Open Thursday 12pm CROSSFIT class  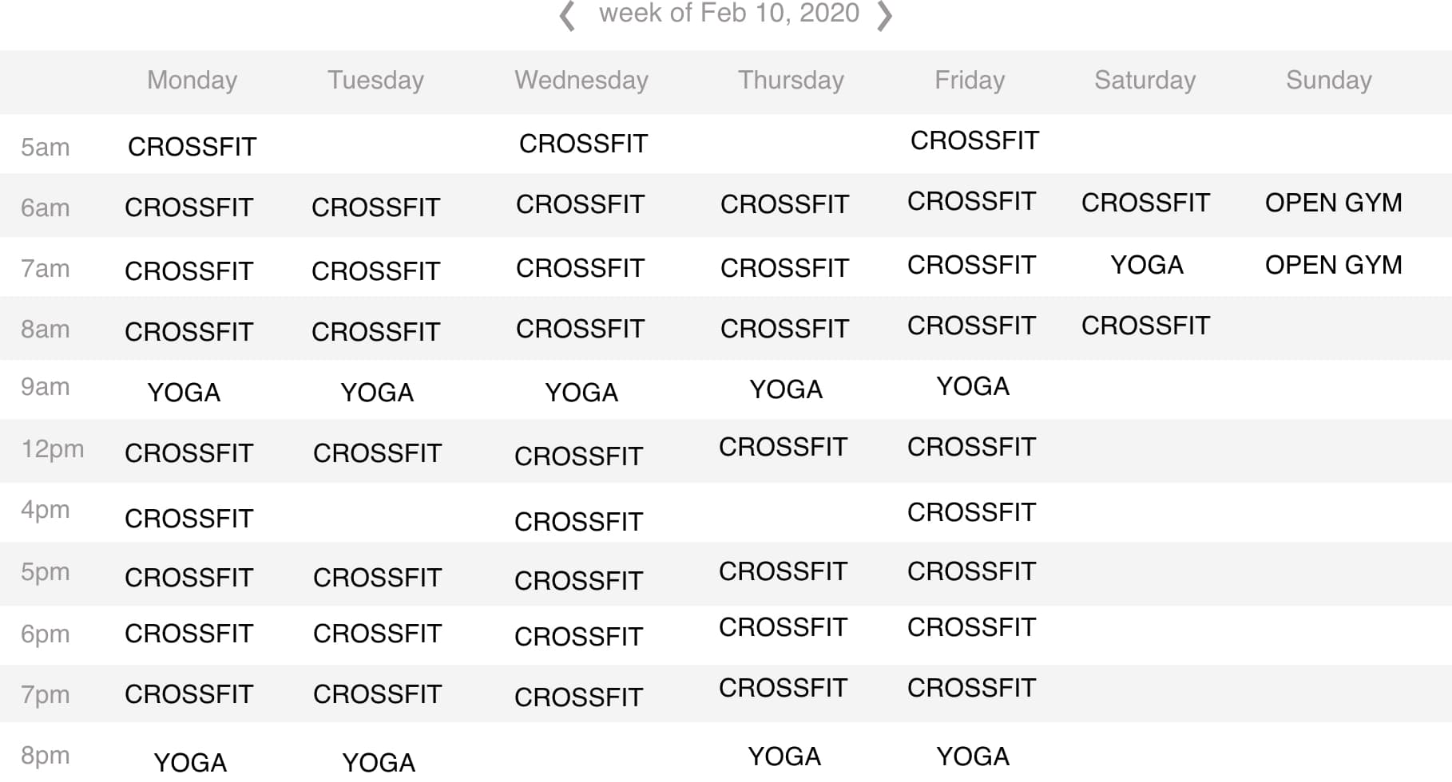(783, 447)
